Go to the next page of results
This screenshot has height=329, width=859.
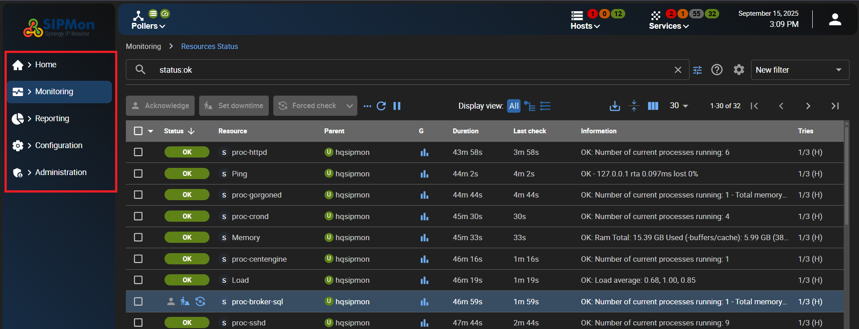click(x=808, y=106)
